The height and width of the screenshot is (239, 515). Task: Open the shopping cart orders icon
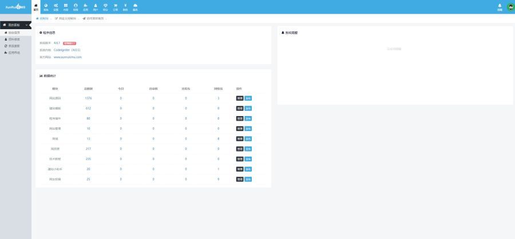[115, 7]
